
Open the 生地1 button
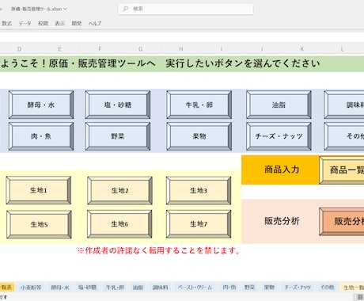pyautogui.click(x=39, y=190)
